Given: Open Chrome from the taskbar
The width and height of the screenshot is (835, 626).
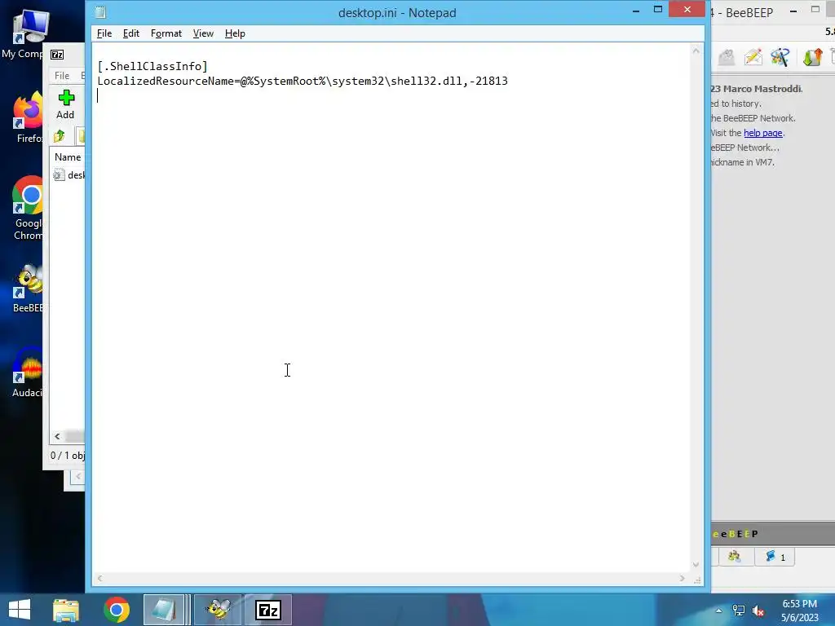Looking at the screenshot, I should coord(117,610).
